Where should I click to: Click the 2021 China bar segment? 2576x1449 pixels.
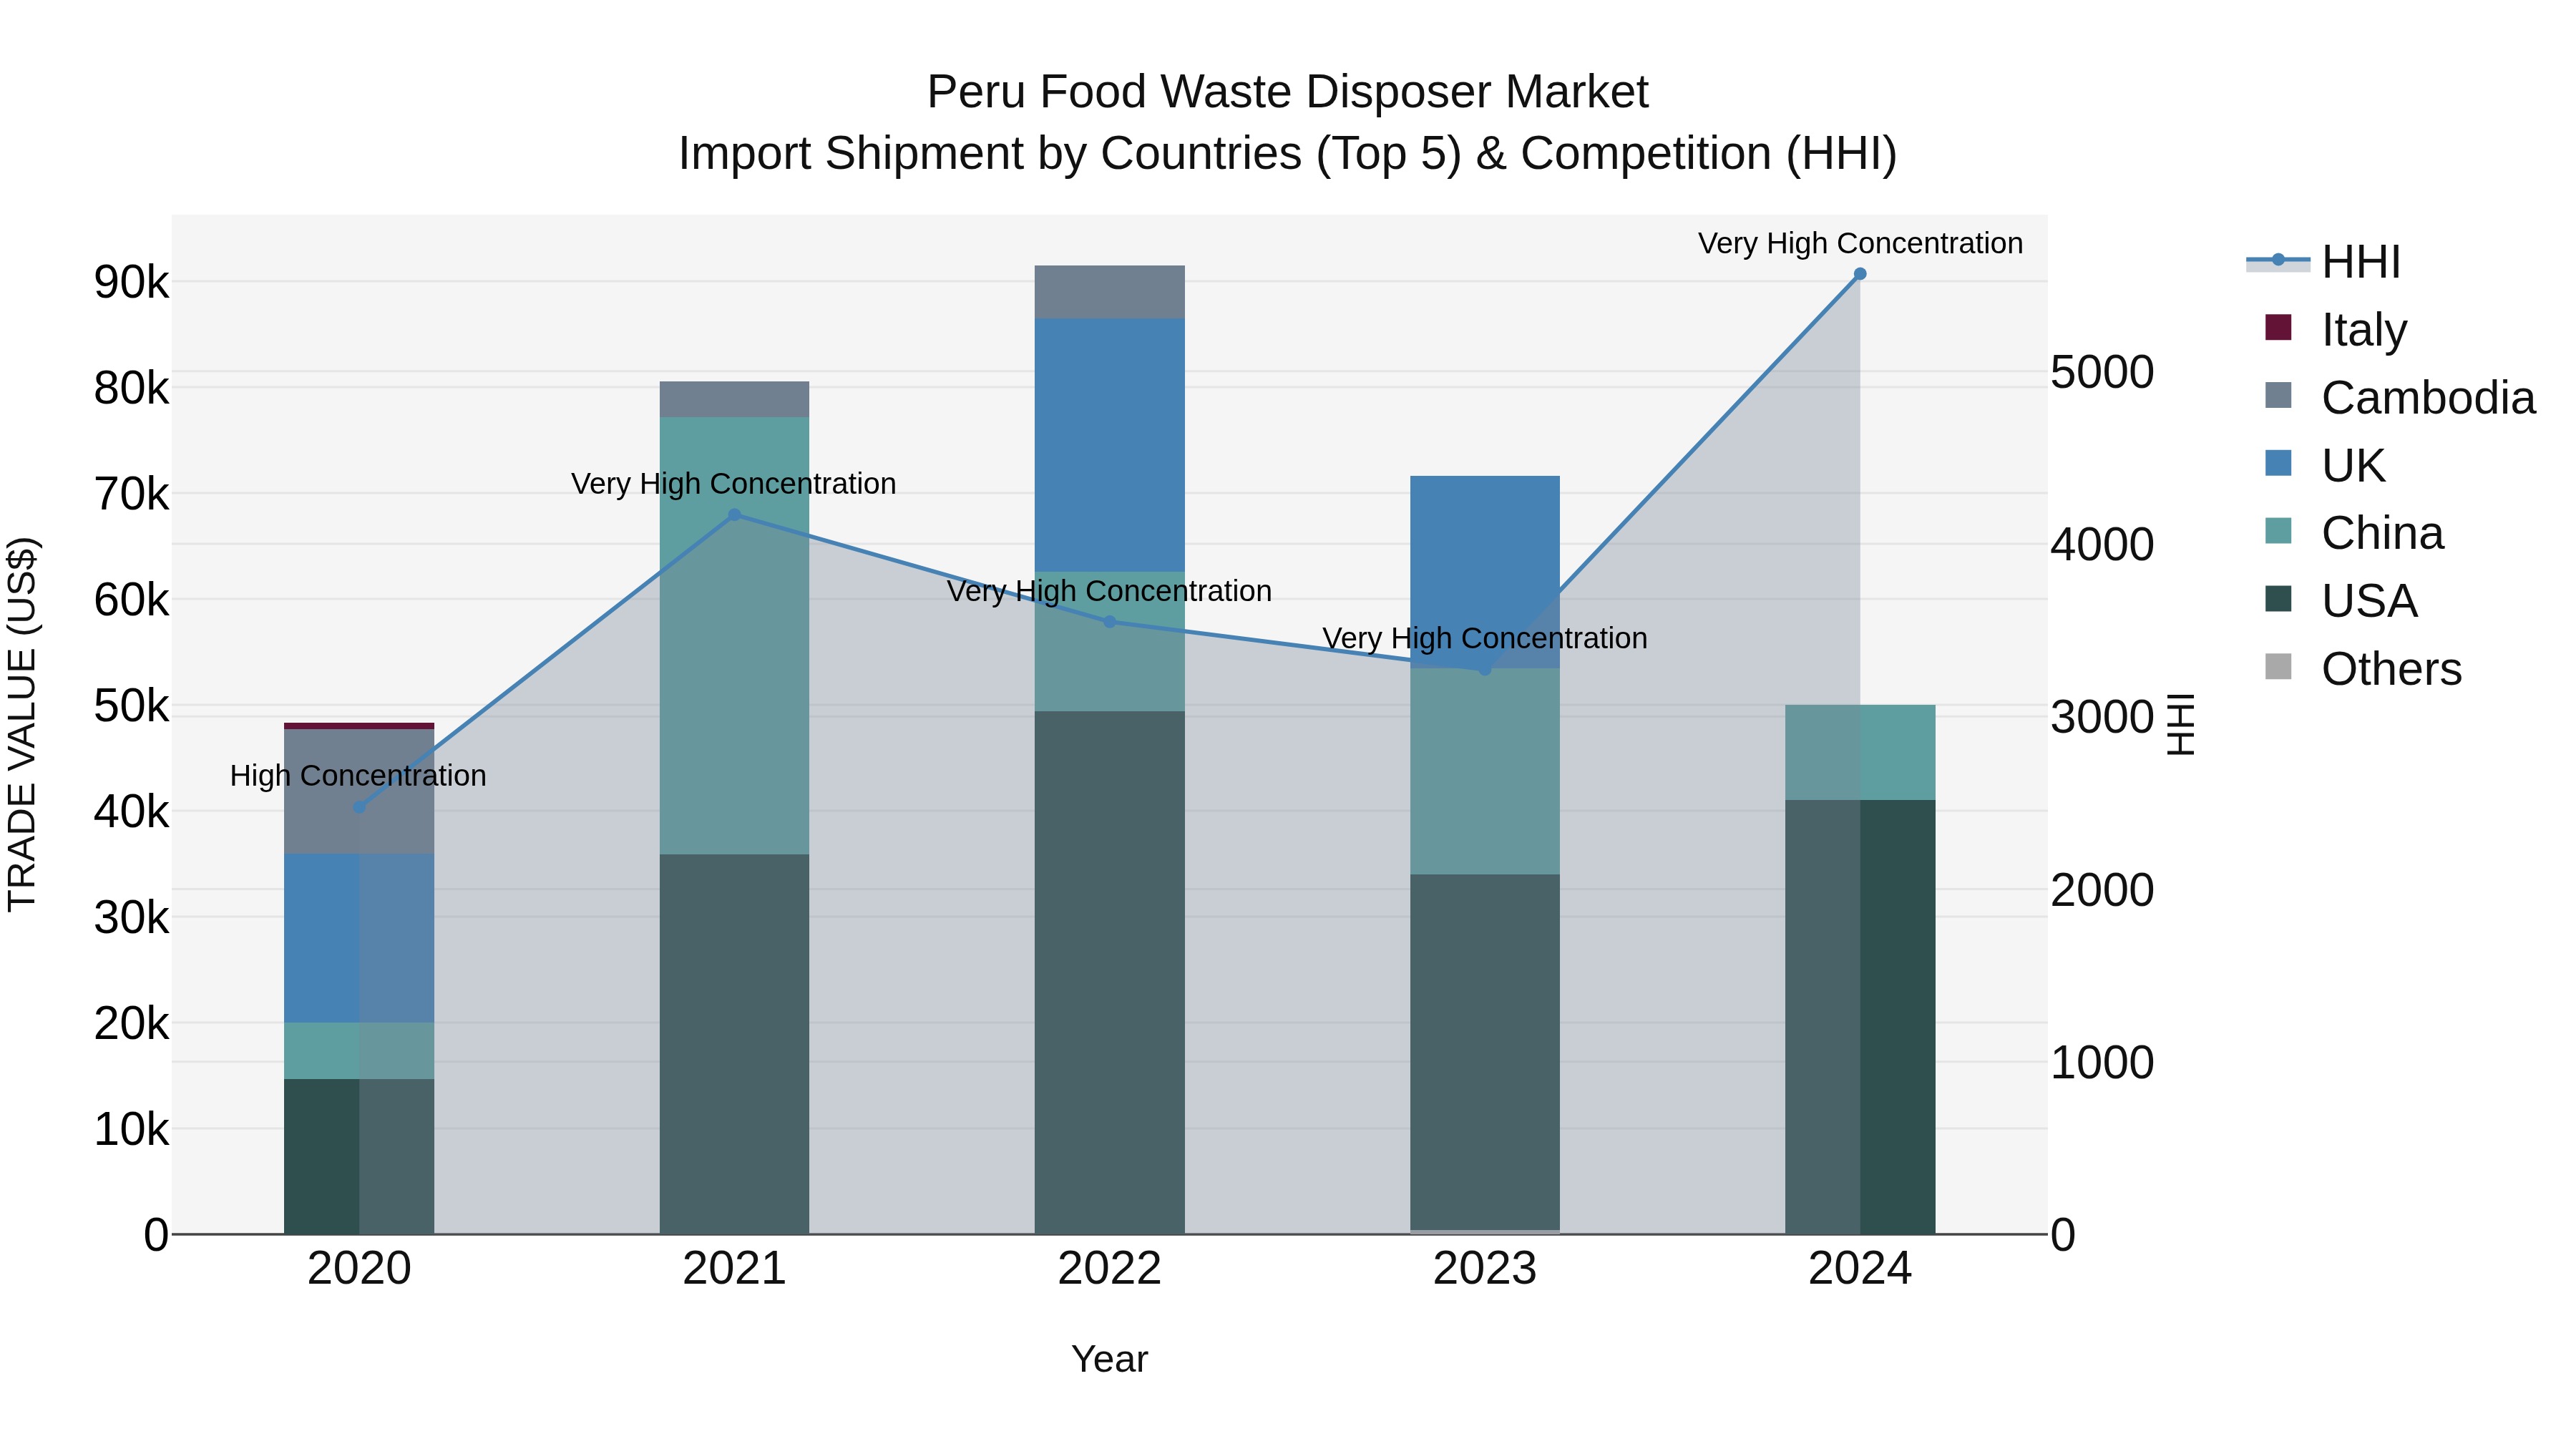point(734,636)
